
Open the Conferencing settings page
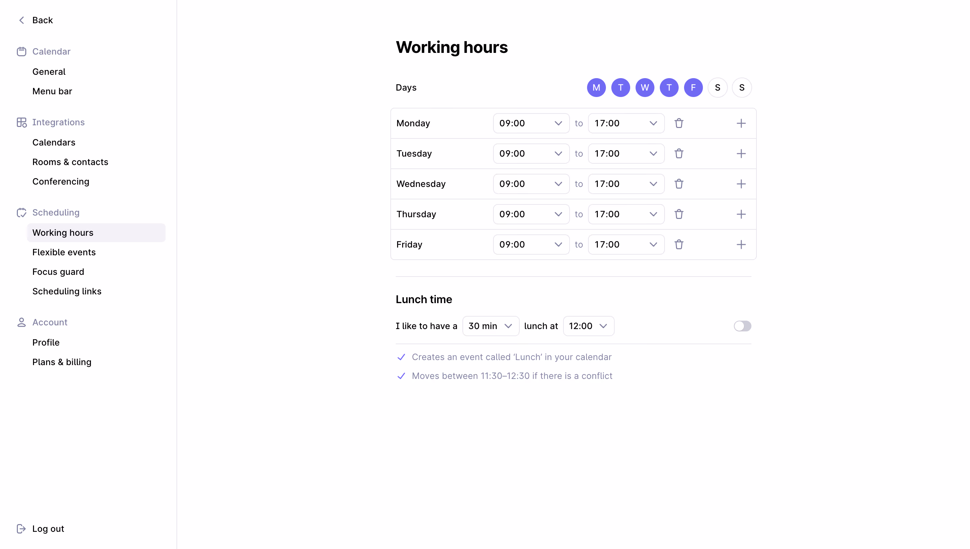(x=61, y=181)
